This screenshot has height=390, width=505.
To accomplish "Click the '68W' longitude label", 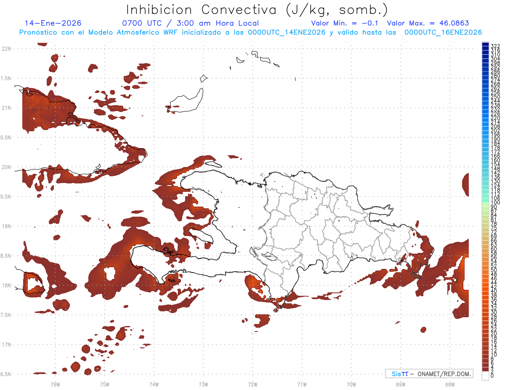I will pyautogui.click(x=450, y=384).
